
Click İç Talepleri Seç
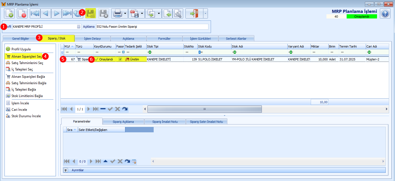point(22,69)
